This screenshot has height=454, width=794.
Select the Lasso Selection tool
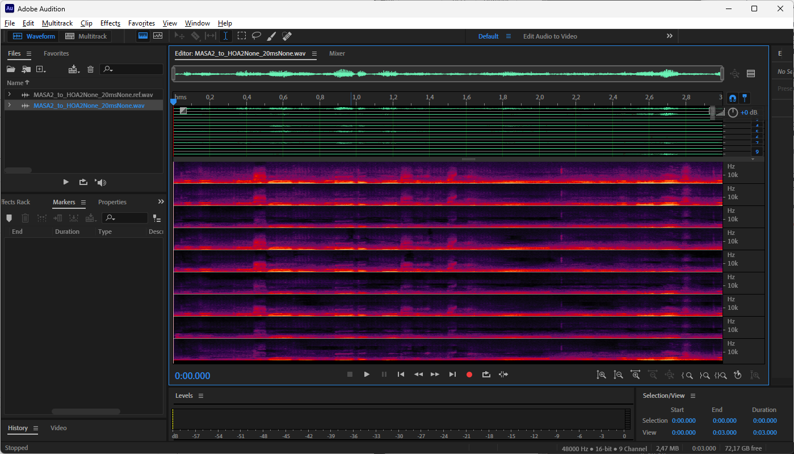257,36
